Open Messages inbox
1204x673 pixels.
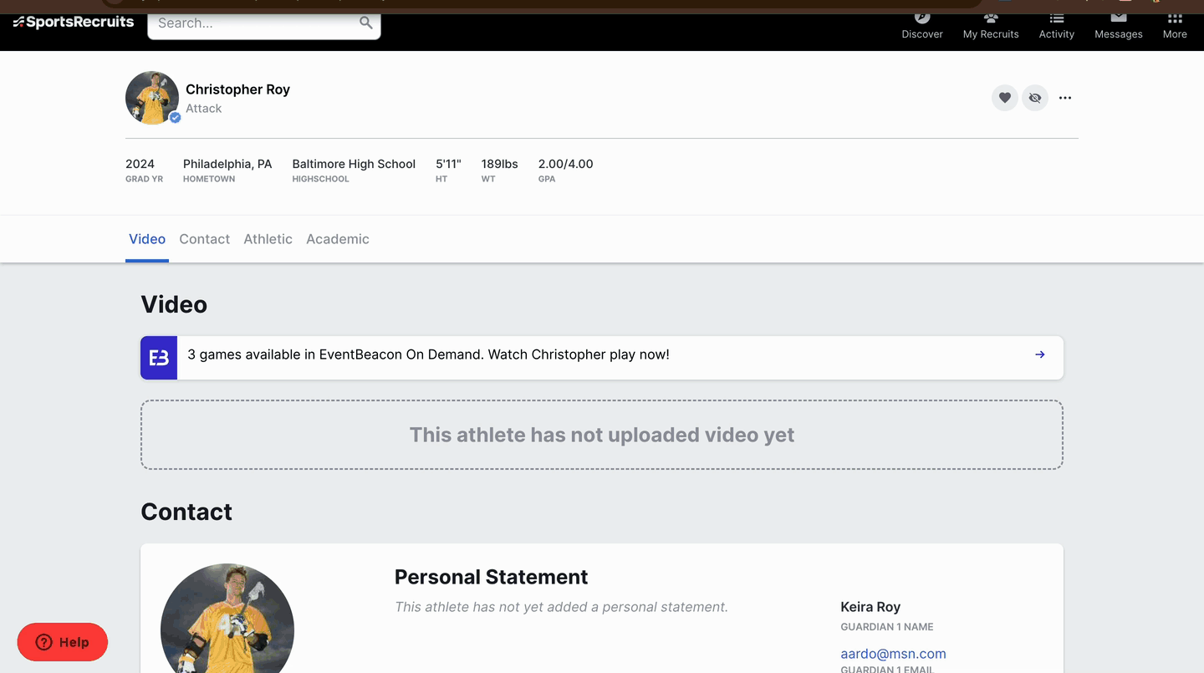coord(1119,26)
